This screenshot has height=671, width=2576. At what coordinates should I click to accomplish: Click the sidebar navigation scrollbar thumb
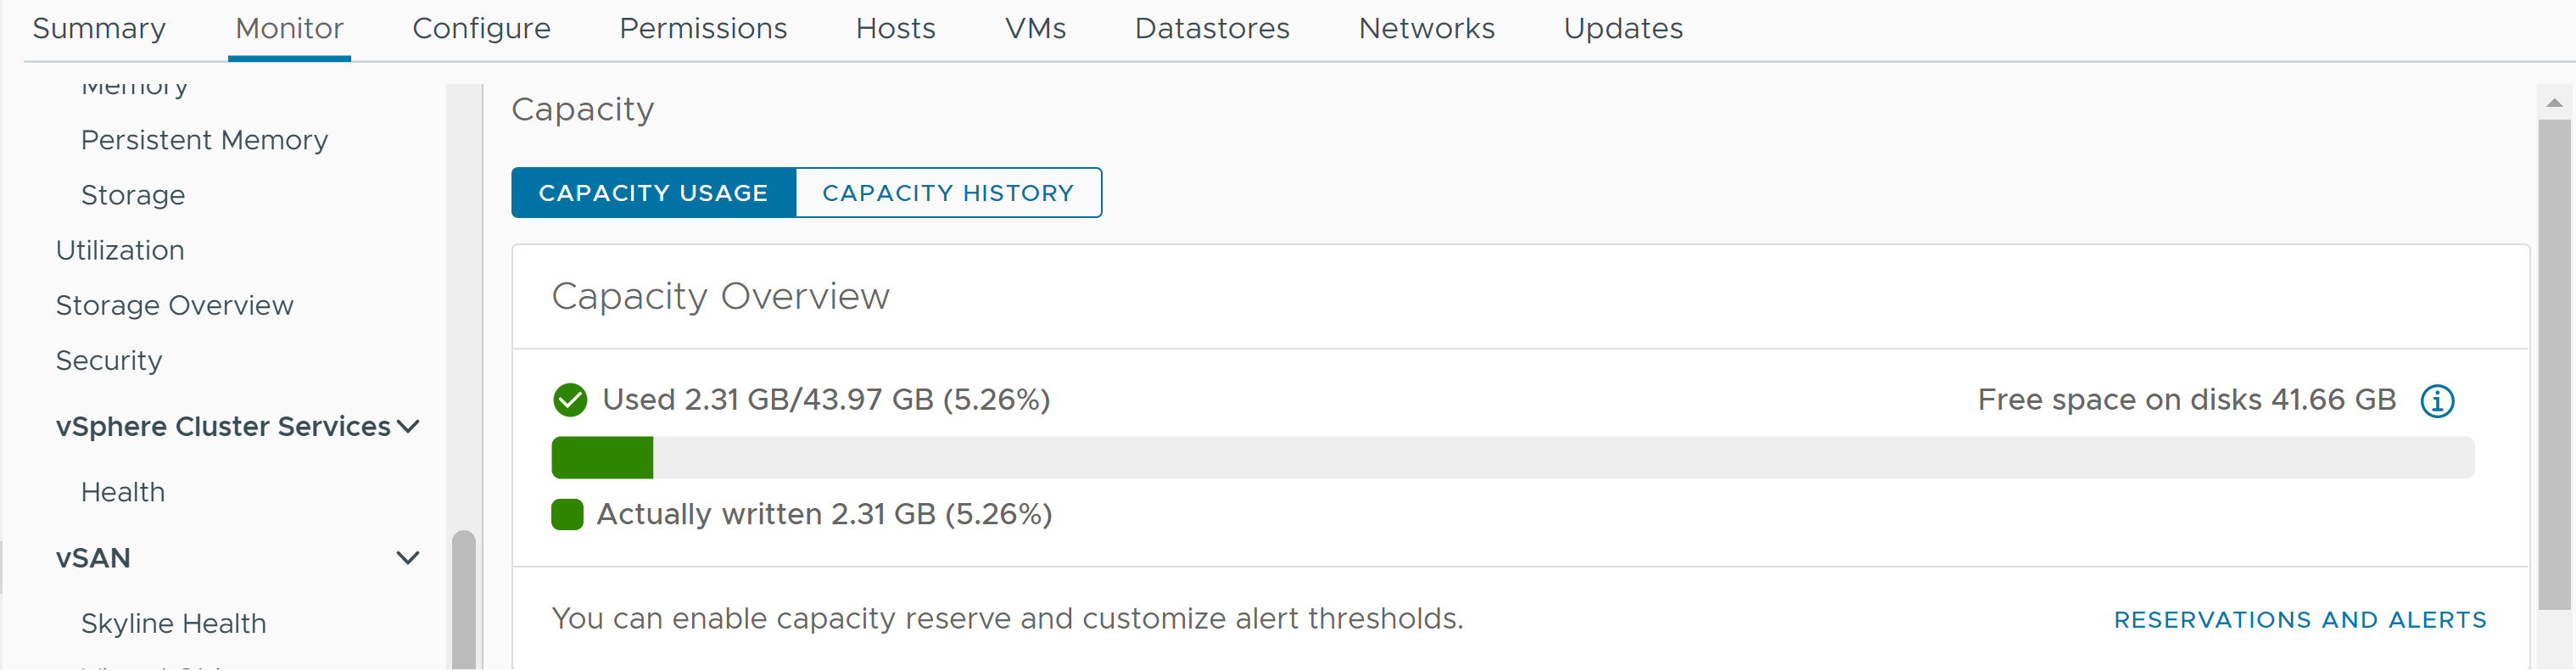coord(463,600)
